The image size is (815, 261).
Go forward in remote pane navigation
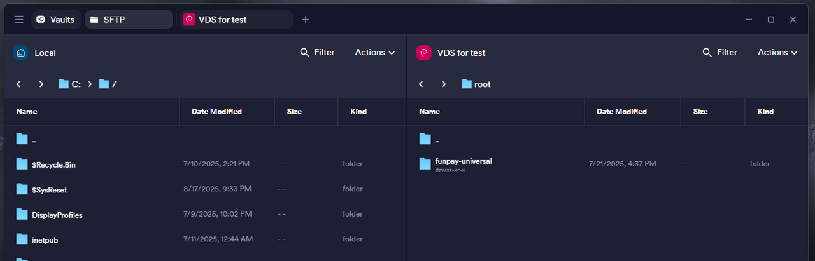(444, 84)
